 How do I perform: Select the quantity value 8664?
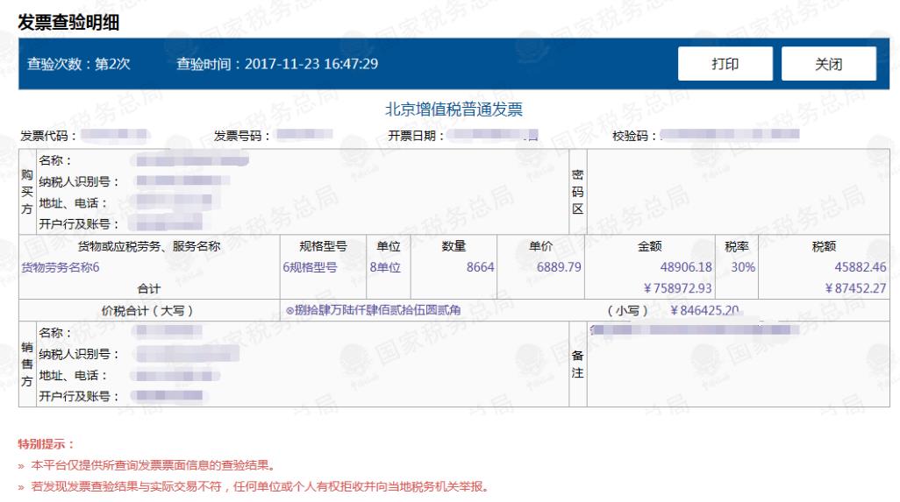(482, 268)
